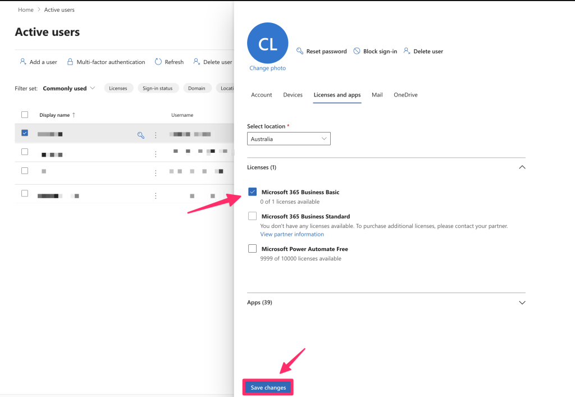The width and height of the screenshot is (575, 397).
Task: Check Microsoft Power Automate Free license
Action: tap(252, 249)
